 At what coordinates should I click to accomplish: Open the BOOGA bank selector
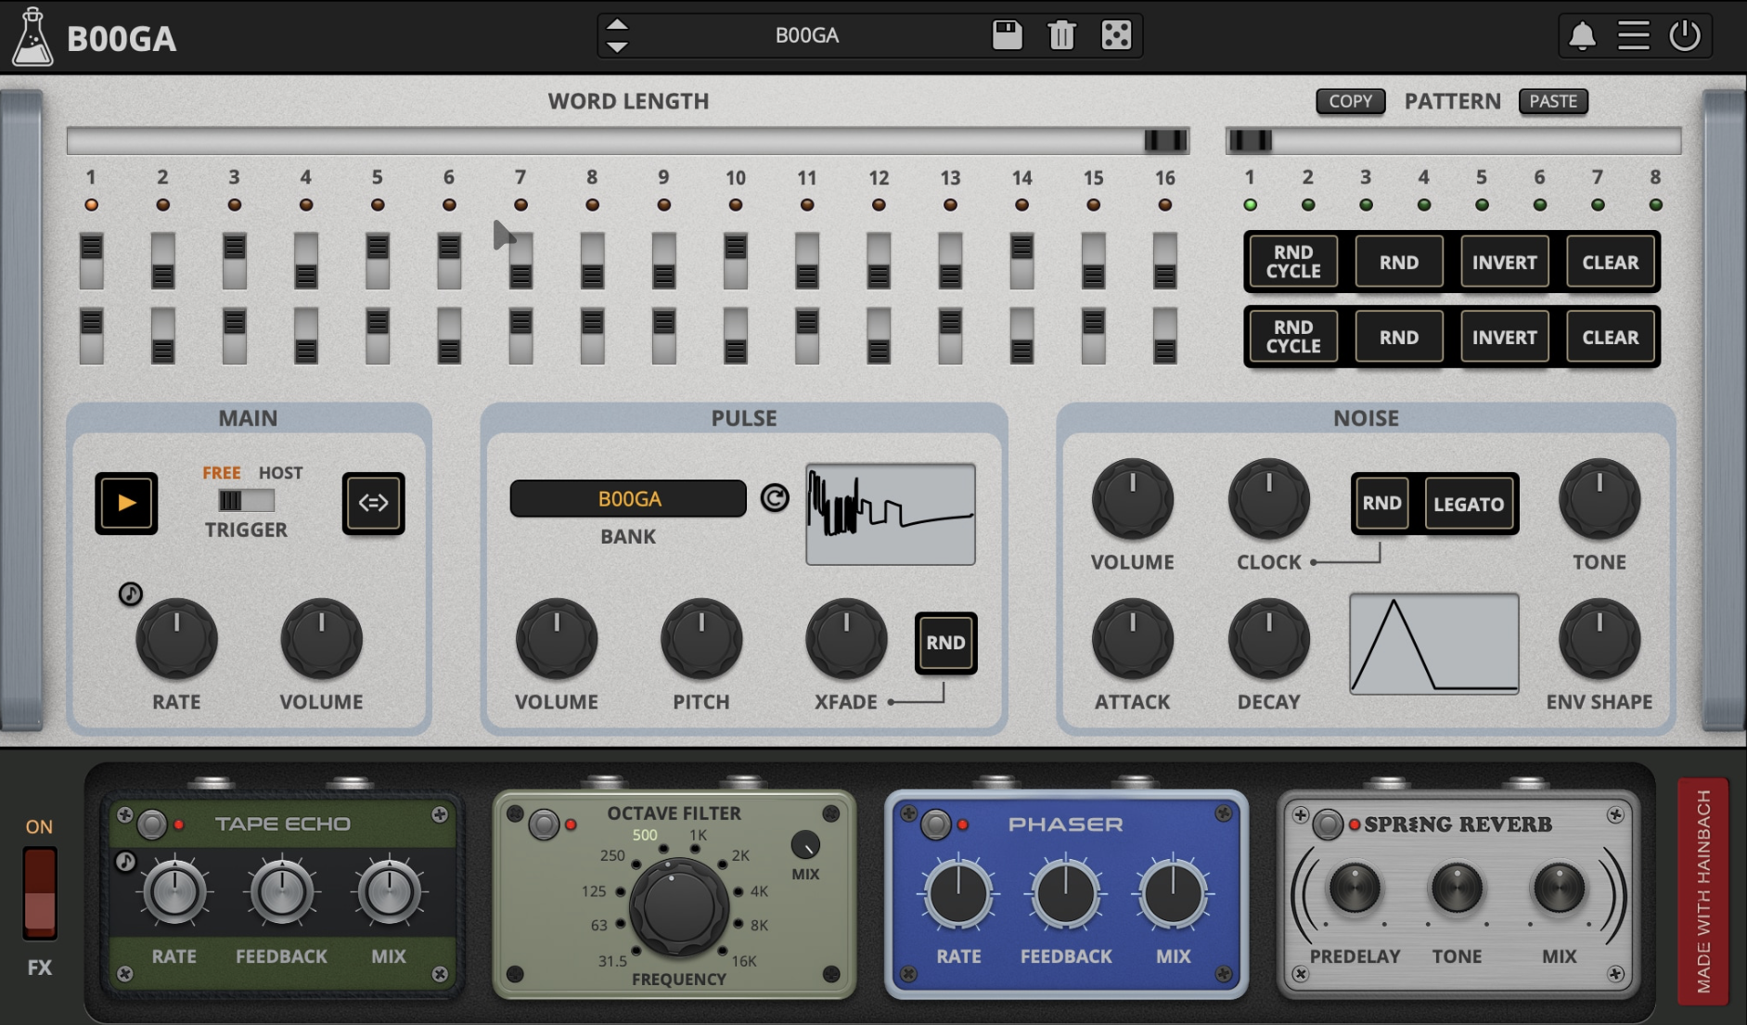coord(628,498)
